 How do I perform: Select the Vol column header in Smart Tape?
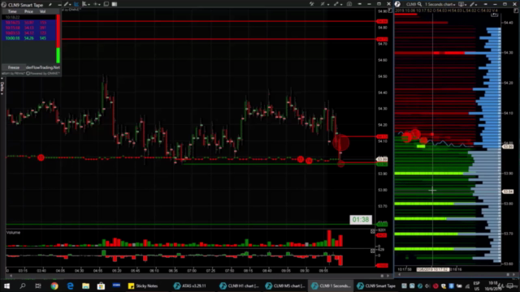point(42,11)
